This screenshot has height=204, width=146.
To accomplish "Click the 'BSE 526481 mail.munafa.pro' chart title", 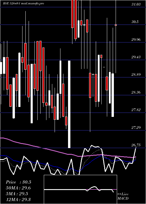I will click(x=23, y=3).
